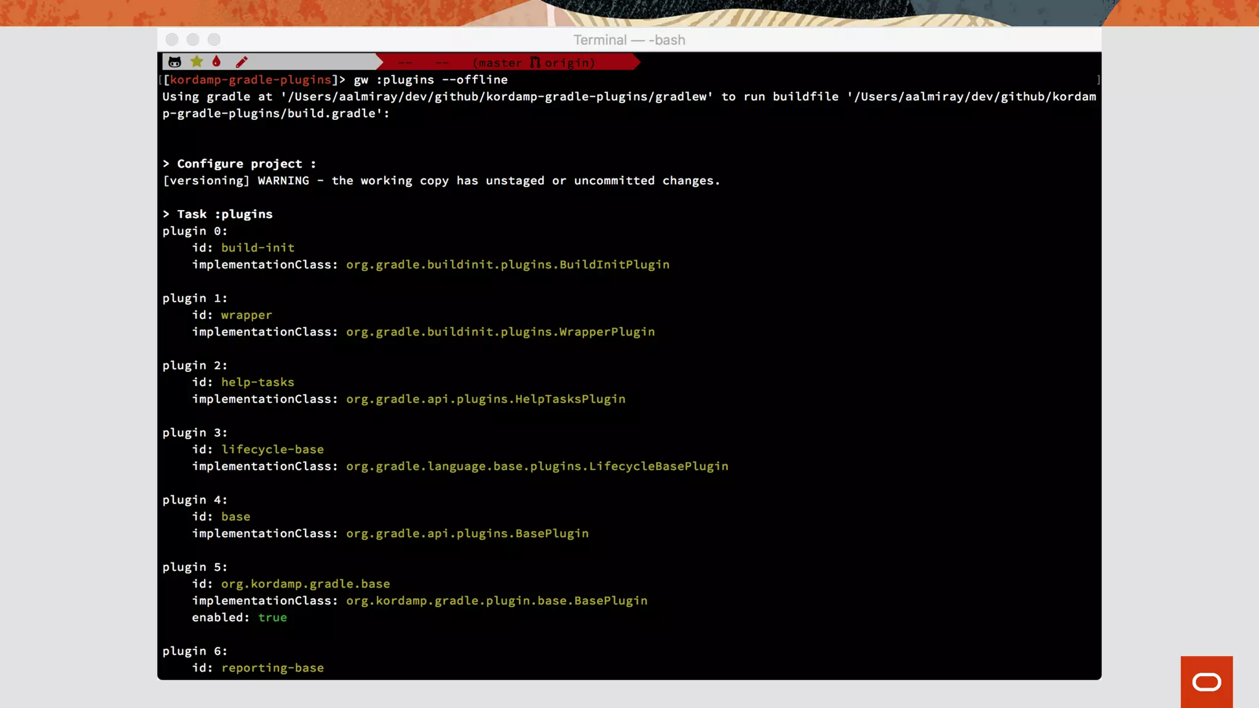Click the Terminal — -bash window title
The width and height of the screenshot is (1259, 708).
(x=629, y=40)
